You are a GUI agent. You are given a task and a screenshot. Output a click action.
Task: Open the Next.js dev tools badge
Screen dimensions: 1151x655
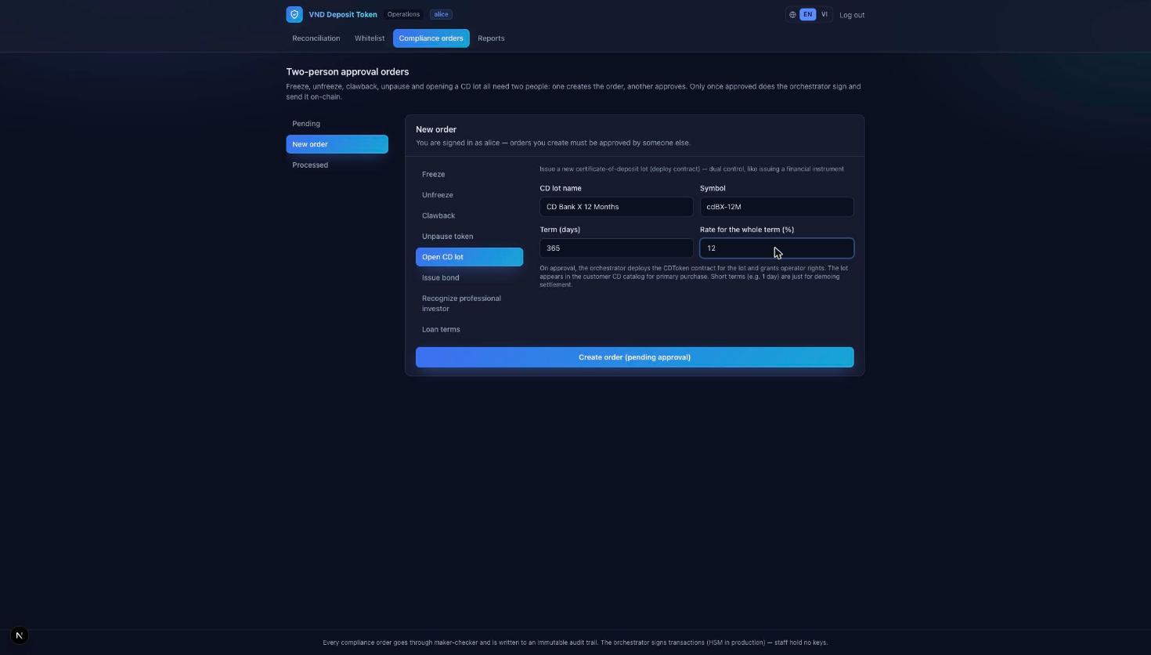pyautogui.click(x=20, y=635)
